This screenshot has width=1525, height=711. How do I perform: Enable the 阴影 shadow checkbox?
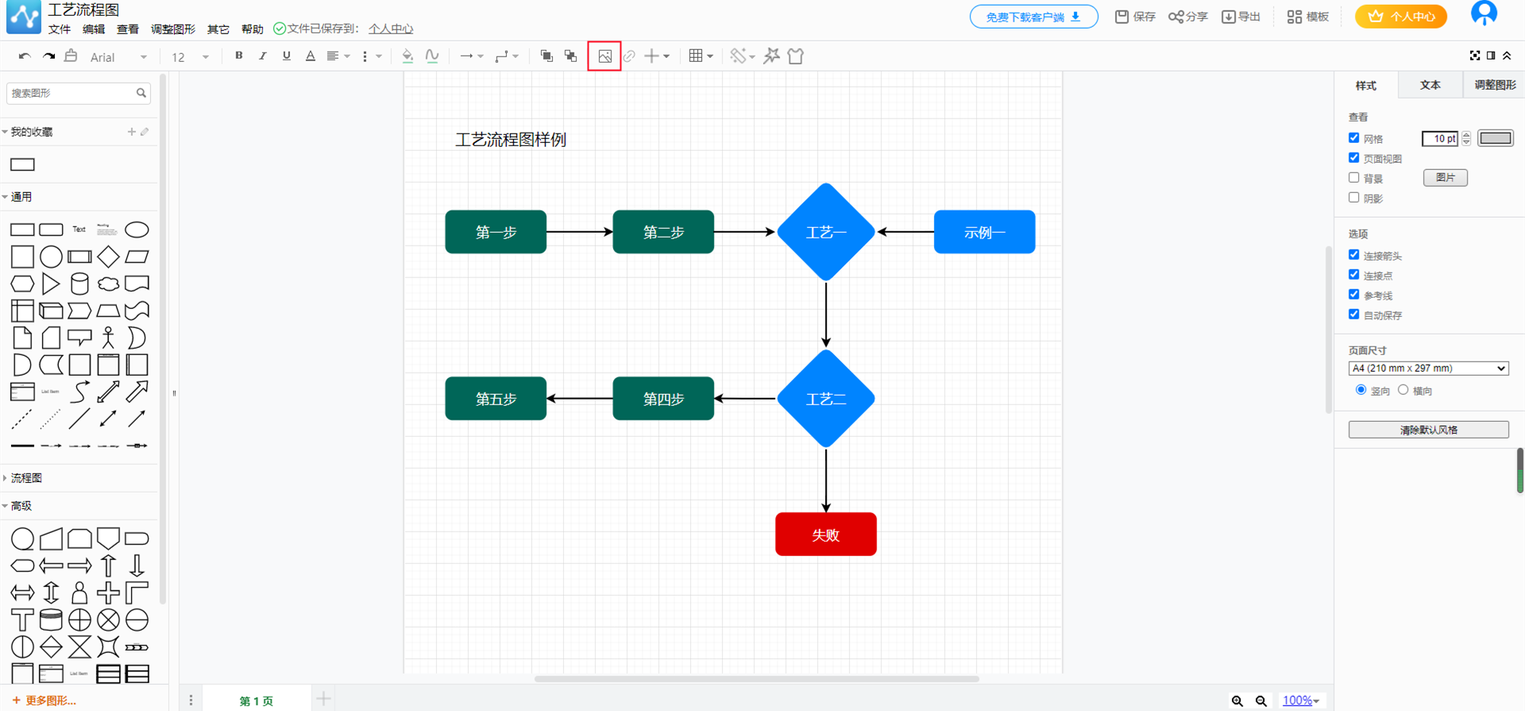point(1354,198)
